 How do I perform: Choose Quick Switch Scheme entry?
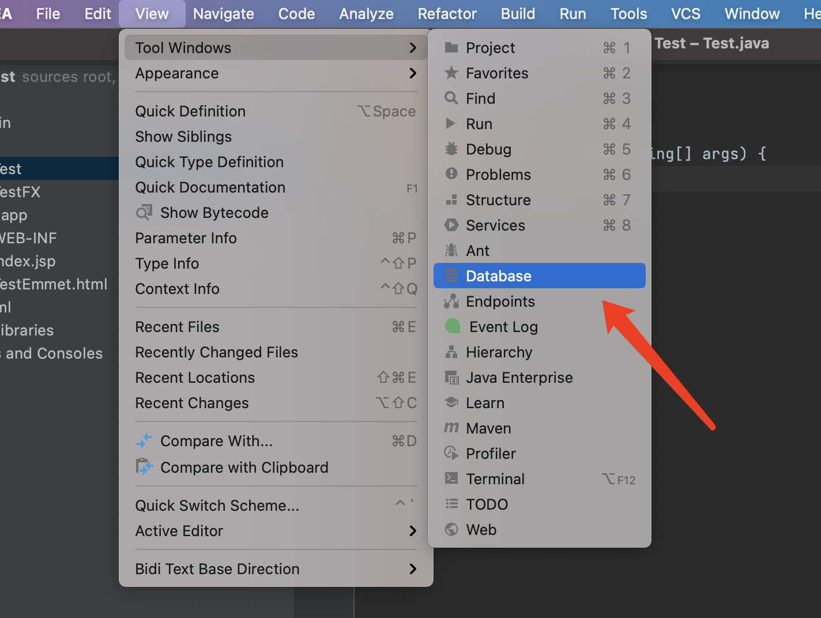point(276,506)
